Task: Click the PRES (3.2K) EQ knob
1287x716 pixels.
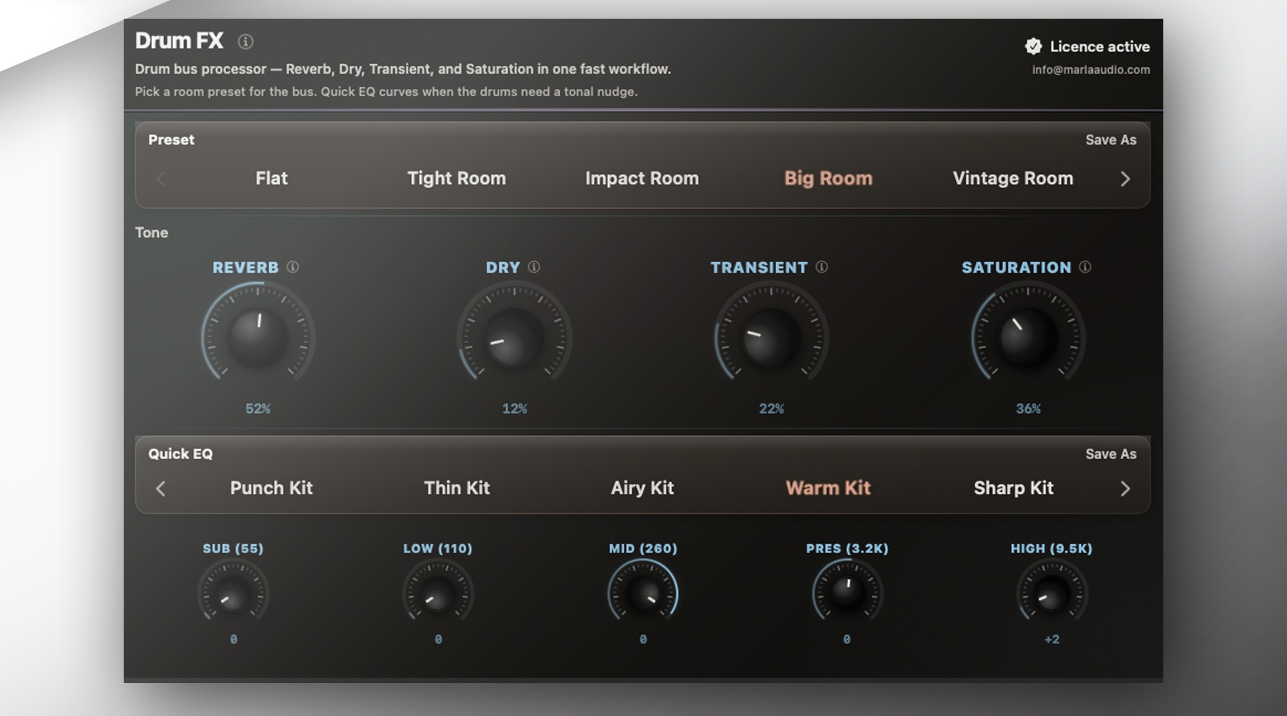Action: point(847,594)
